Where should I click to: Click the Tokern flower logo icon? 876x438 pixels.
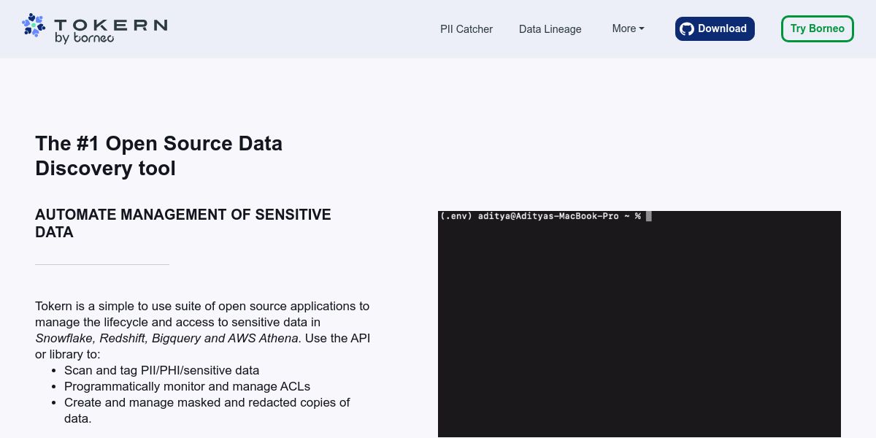(x=34, y=26)
